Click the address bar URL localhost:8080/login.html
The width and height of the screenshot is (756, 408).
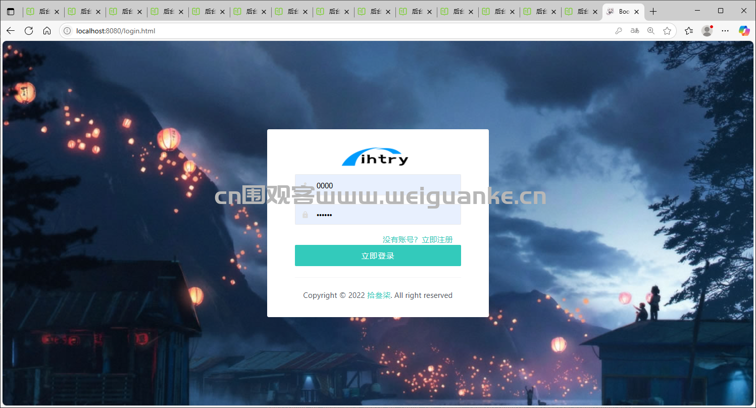[x=116, y=31]
